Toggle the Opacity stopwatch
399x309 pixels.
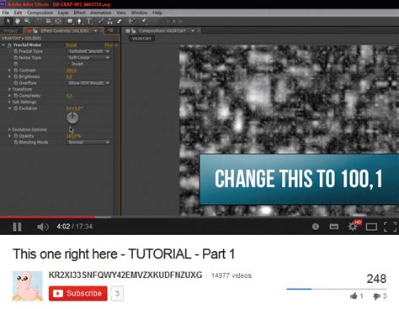pos(16,136)
